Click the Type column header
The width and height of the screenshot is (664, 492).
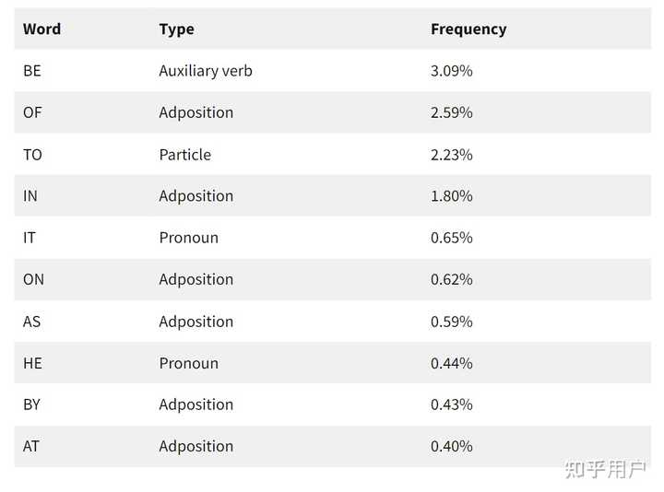coord(176,29)
